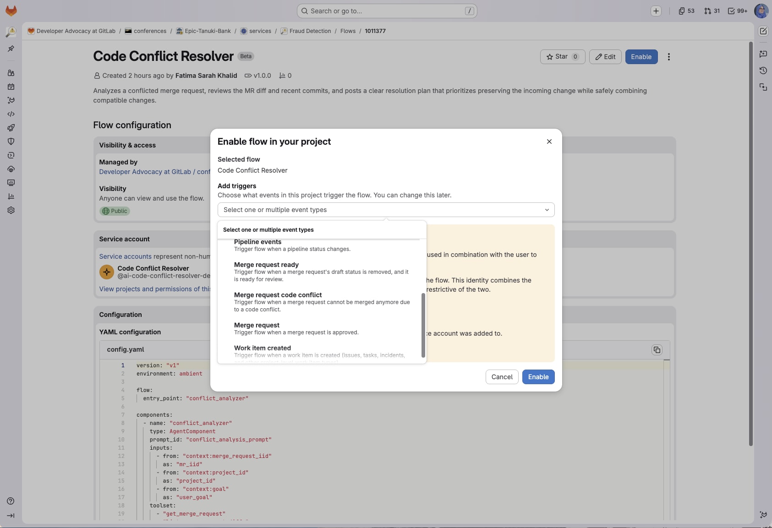
Task: Open Fatima Sarah Khalid author link
Action: 206,76
